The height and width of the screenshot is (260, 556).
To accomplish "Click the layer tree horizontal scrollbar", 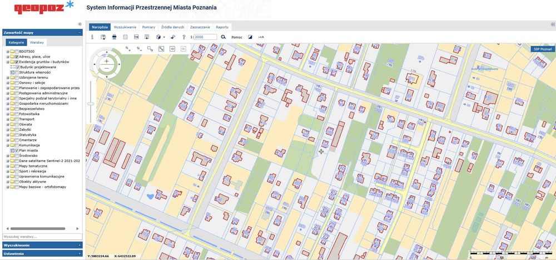I will [x=38, y=229].
